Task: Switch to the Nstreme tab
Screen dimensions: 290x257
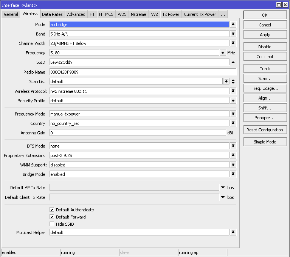Action: (x=138, y=14)
